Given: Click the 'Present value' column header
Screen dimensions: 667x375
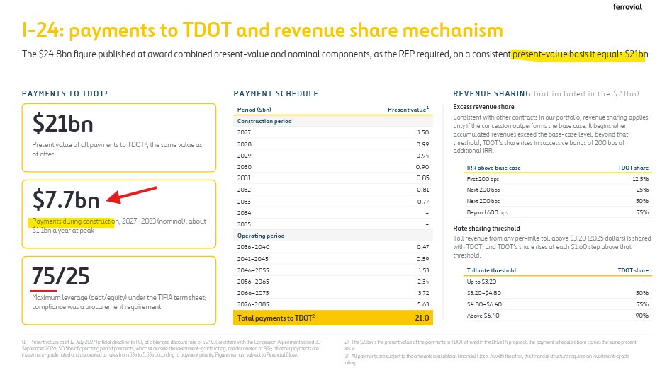Looking at the screenshot, I should [x=408, y=110].
